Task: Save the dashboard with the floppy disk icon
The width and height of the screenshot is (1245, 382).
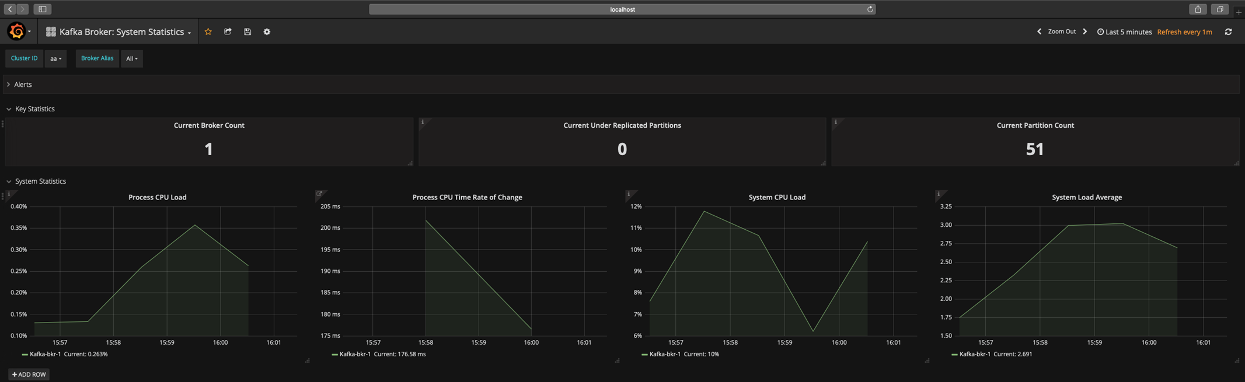Action: coord(247,32)
